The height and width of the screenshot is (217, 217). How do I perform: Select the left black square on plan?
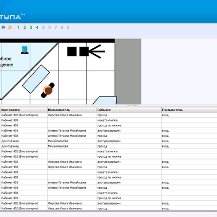(x=72, y=52)
